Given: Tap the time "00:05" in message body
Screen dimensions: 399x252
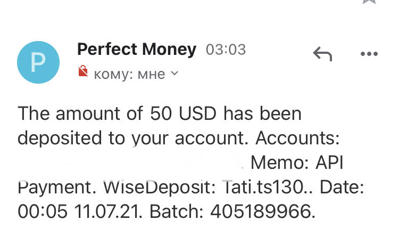Looking at the screenshot, I should (43, 212).
